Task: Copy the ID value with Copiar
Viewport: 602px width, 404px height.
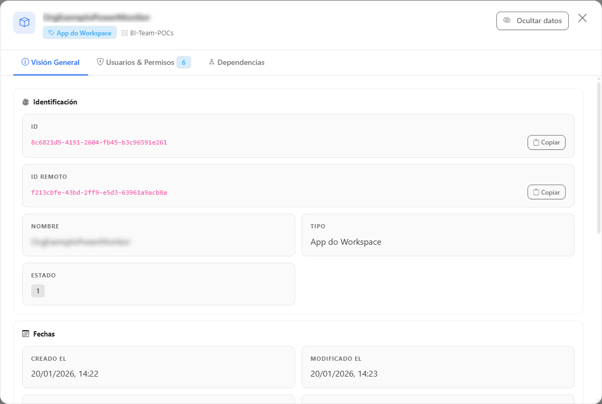Action: [547, 142]
